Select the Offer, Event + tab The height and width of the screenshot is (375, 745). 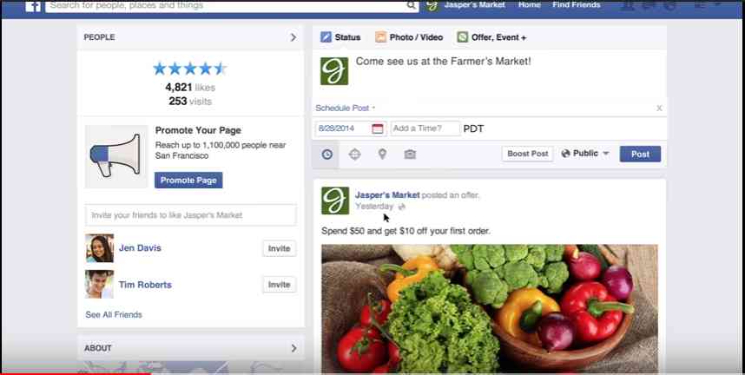[491, 37]
